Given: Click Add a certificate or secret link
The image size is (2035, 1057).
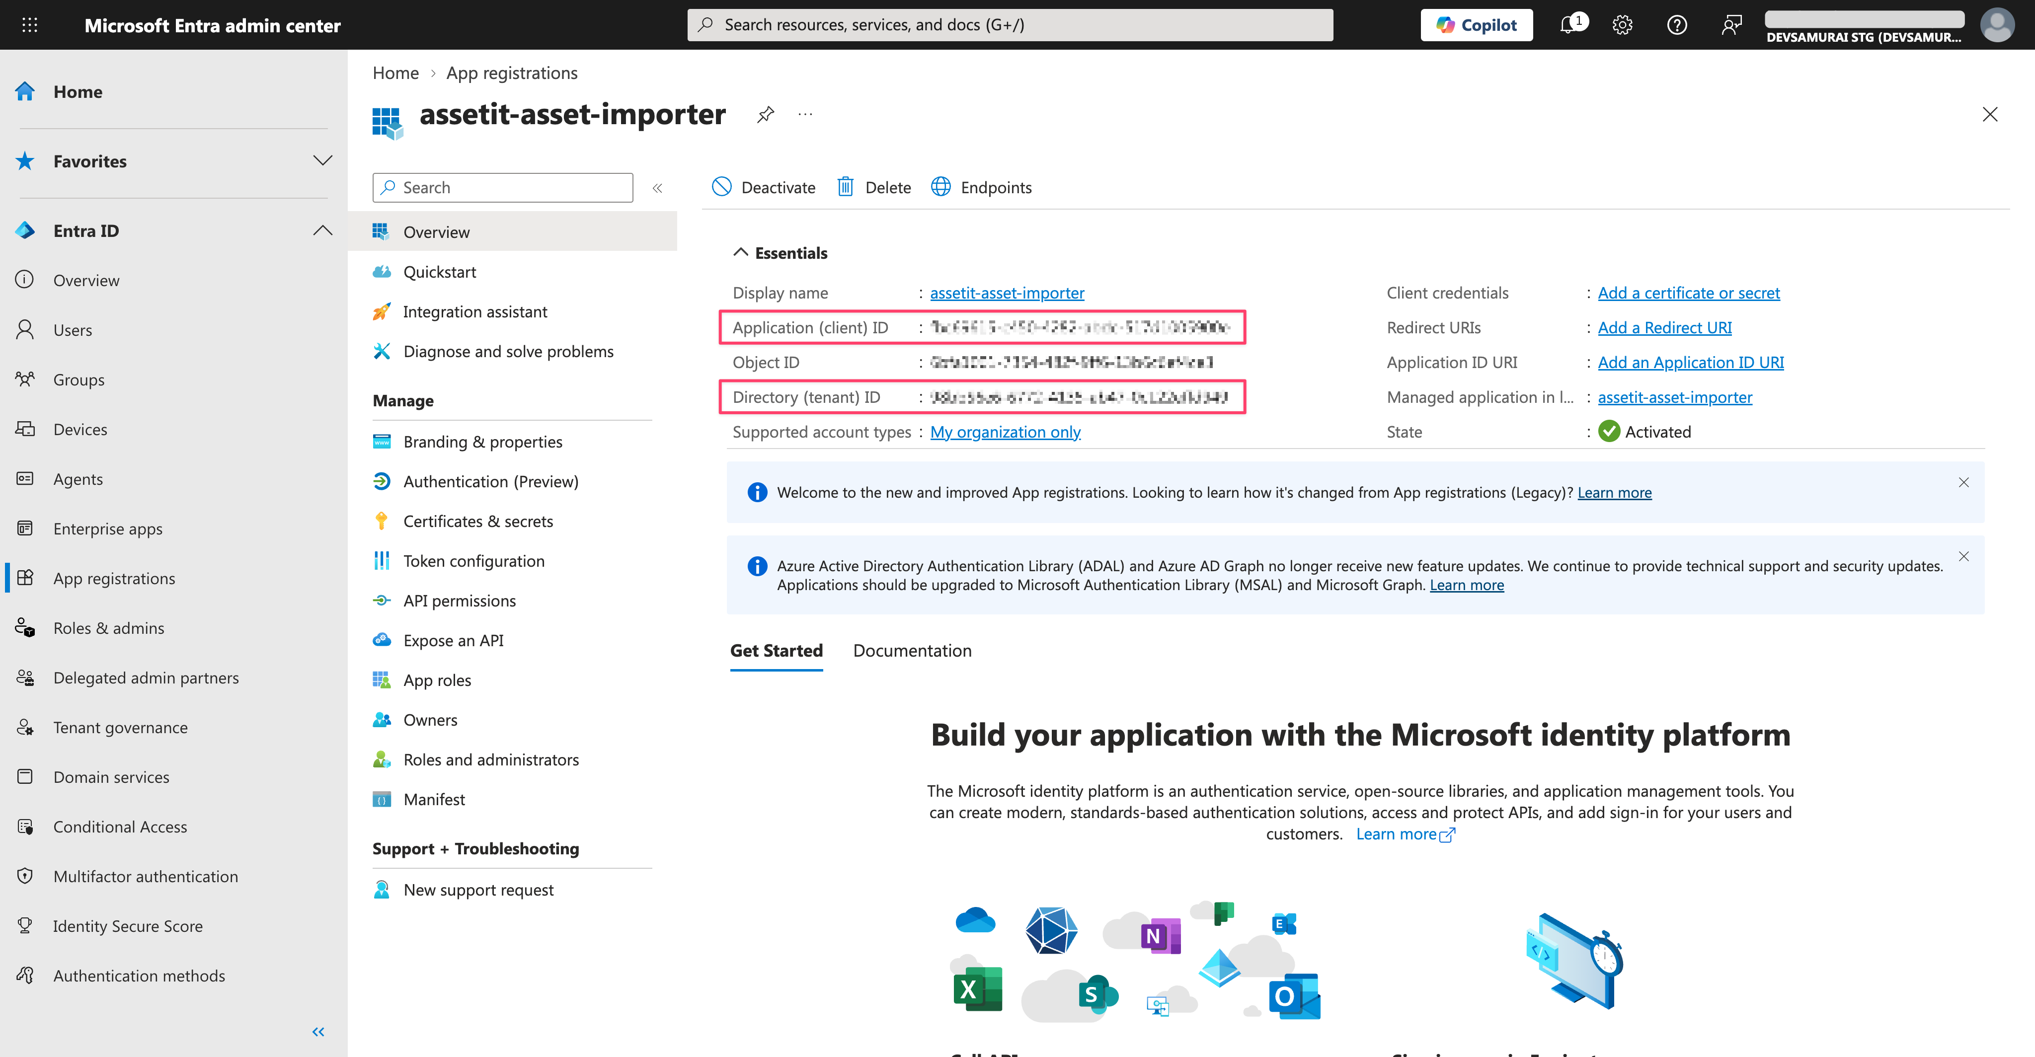Looking at the screenshot, I should tap(1689, 293).
